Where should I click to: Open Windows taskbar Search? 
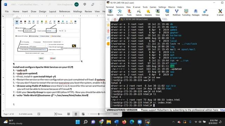tap(85, 122)
